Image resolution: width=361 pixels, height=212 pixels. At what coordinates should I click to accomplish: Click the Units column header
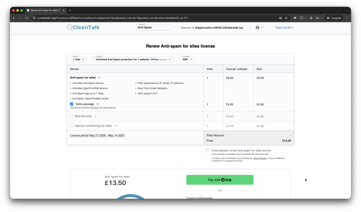[x=209, y=69]
